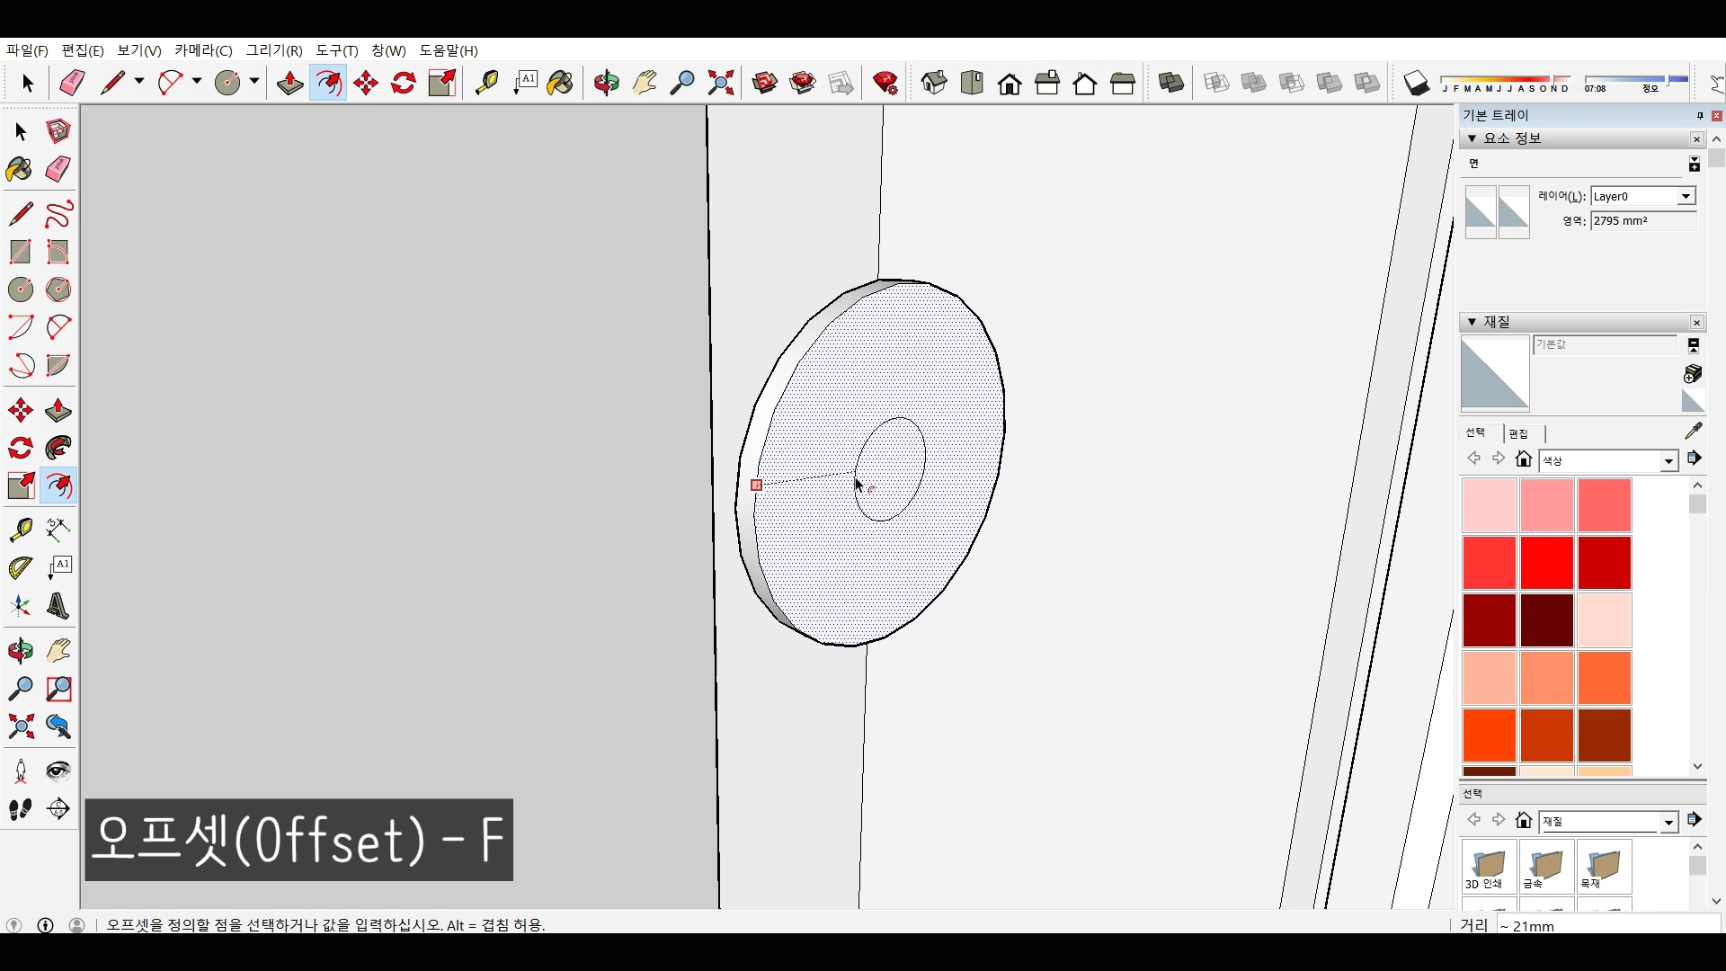Open the color library dropdown
1726x971 pixels.
point(1668,461)
